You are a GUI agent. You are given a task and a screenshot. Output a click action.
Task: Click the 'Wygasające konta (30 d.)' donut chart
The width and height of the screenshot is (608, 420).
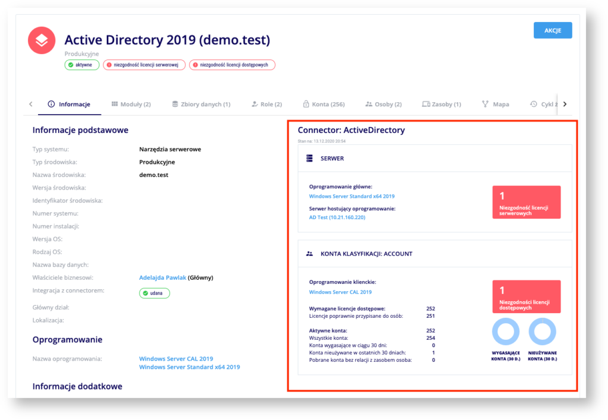506,331
